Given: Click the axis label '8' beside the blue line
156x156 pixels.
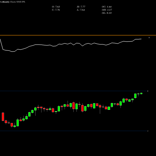Looking at the screenshot, I should [148, 91].
